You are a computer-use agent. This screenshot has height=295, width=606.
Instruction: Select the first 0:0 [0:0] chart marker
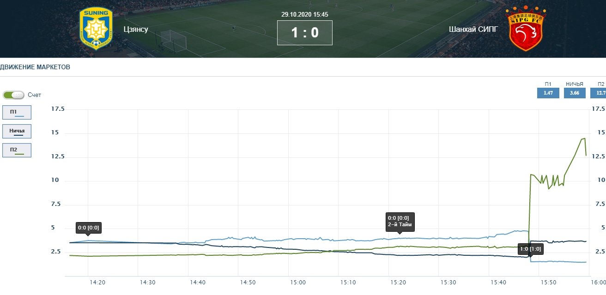click(x=88, y=228)
